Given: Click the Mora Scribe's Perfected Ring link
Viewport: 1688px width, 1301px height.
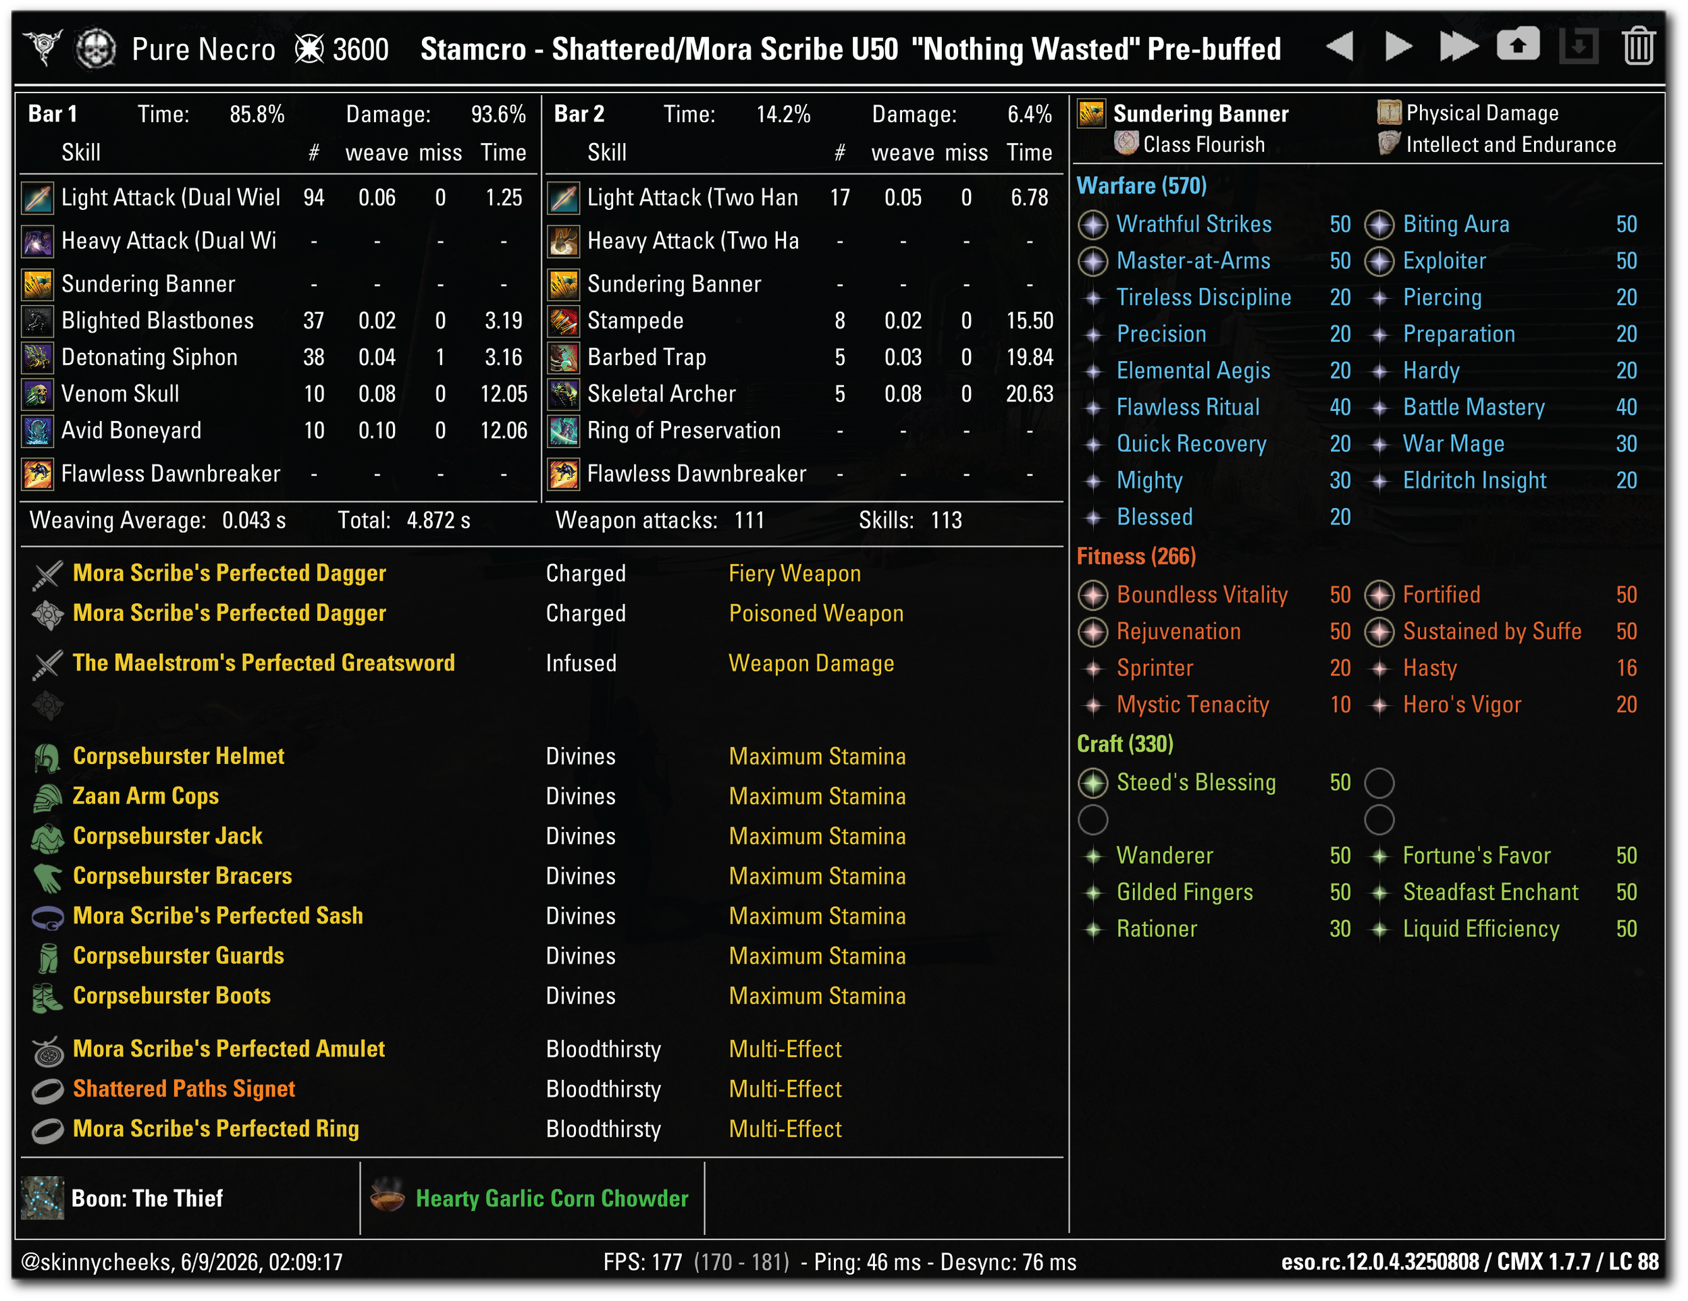Looking at the screenshot, I should (215, 1129).
